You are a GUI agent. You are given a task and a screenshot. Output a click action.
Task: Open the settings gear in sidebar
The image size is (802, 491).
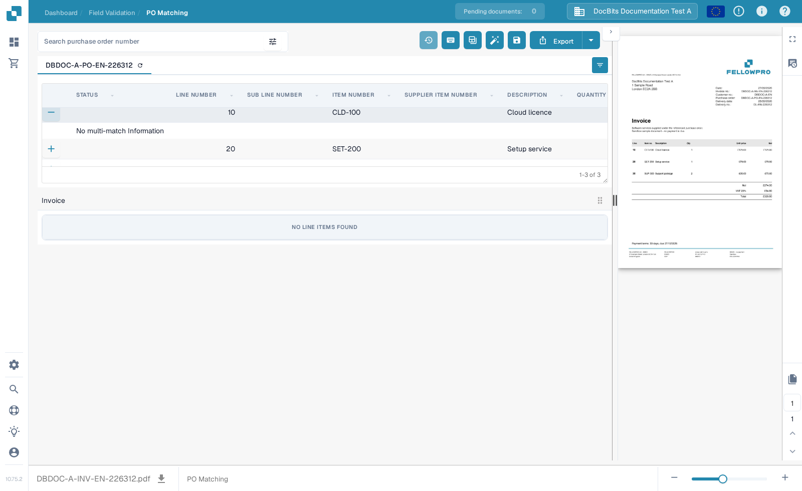click(14, 365)
